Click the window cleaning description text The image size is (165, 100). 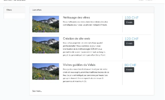(85, 23)
